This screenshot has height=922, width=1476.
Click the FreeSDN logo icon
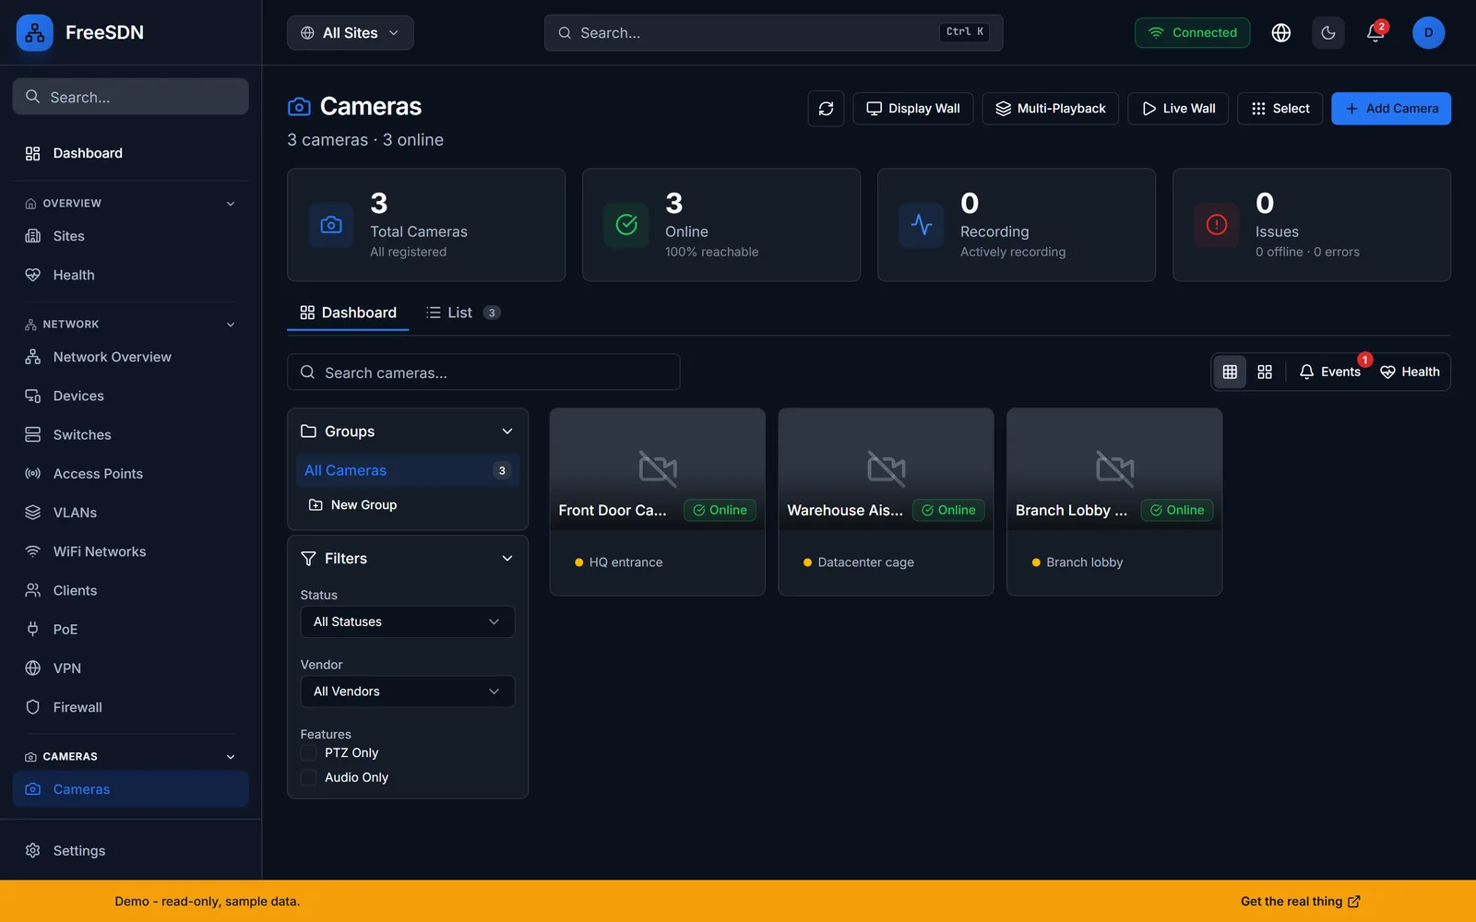coord(35,33)
